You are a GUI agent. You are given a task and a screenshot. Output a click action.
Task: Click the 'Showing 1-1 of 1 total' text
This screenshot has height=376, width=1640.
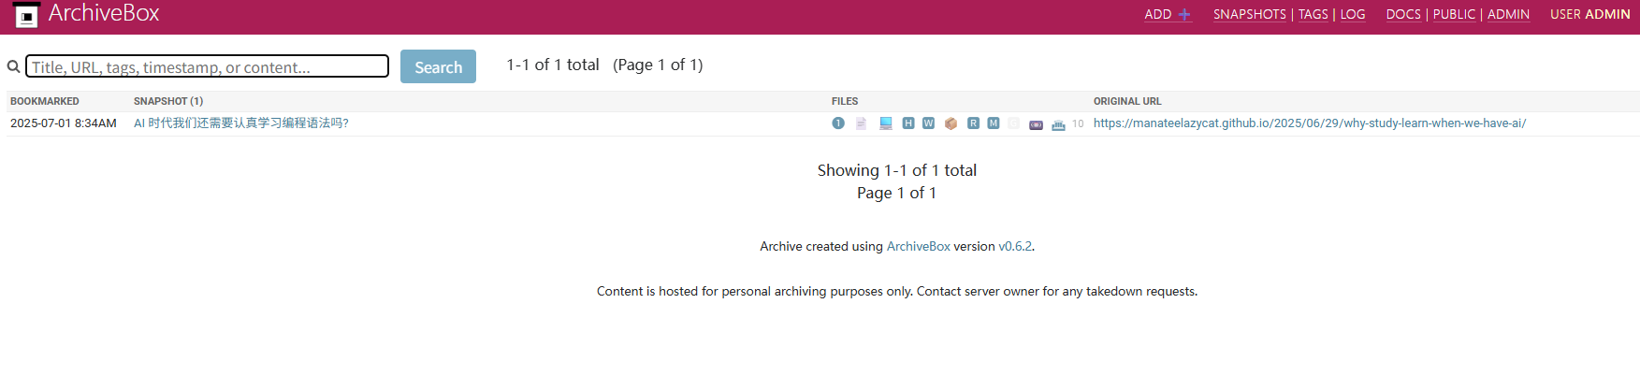(896, 170)
